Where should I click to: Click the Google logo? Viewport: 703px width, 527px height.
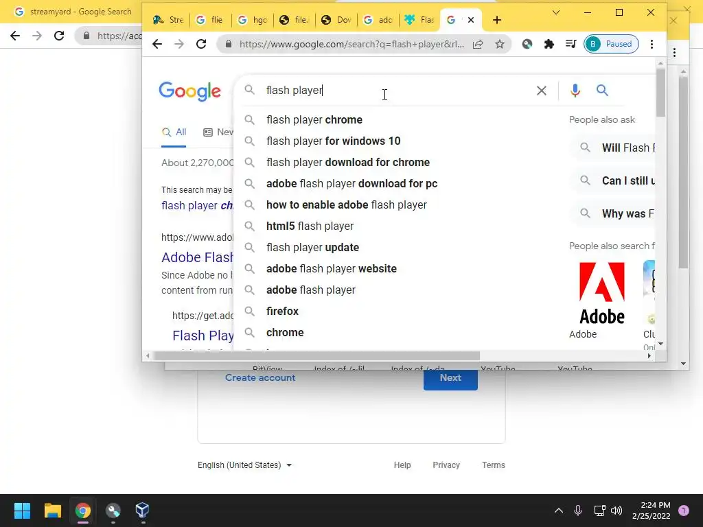(189, 91)
